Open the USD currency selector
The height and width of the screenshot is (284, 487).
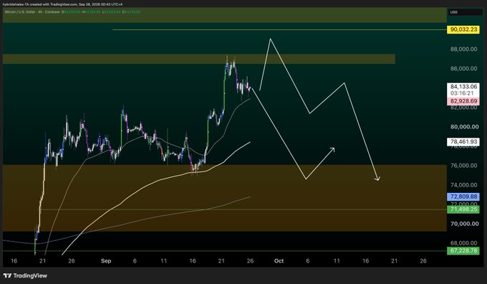pos(465,12)
